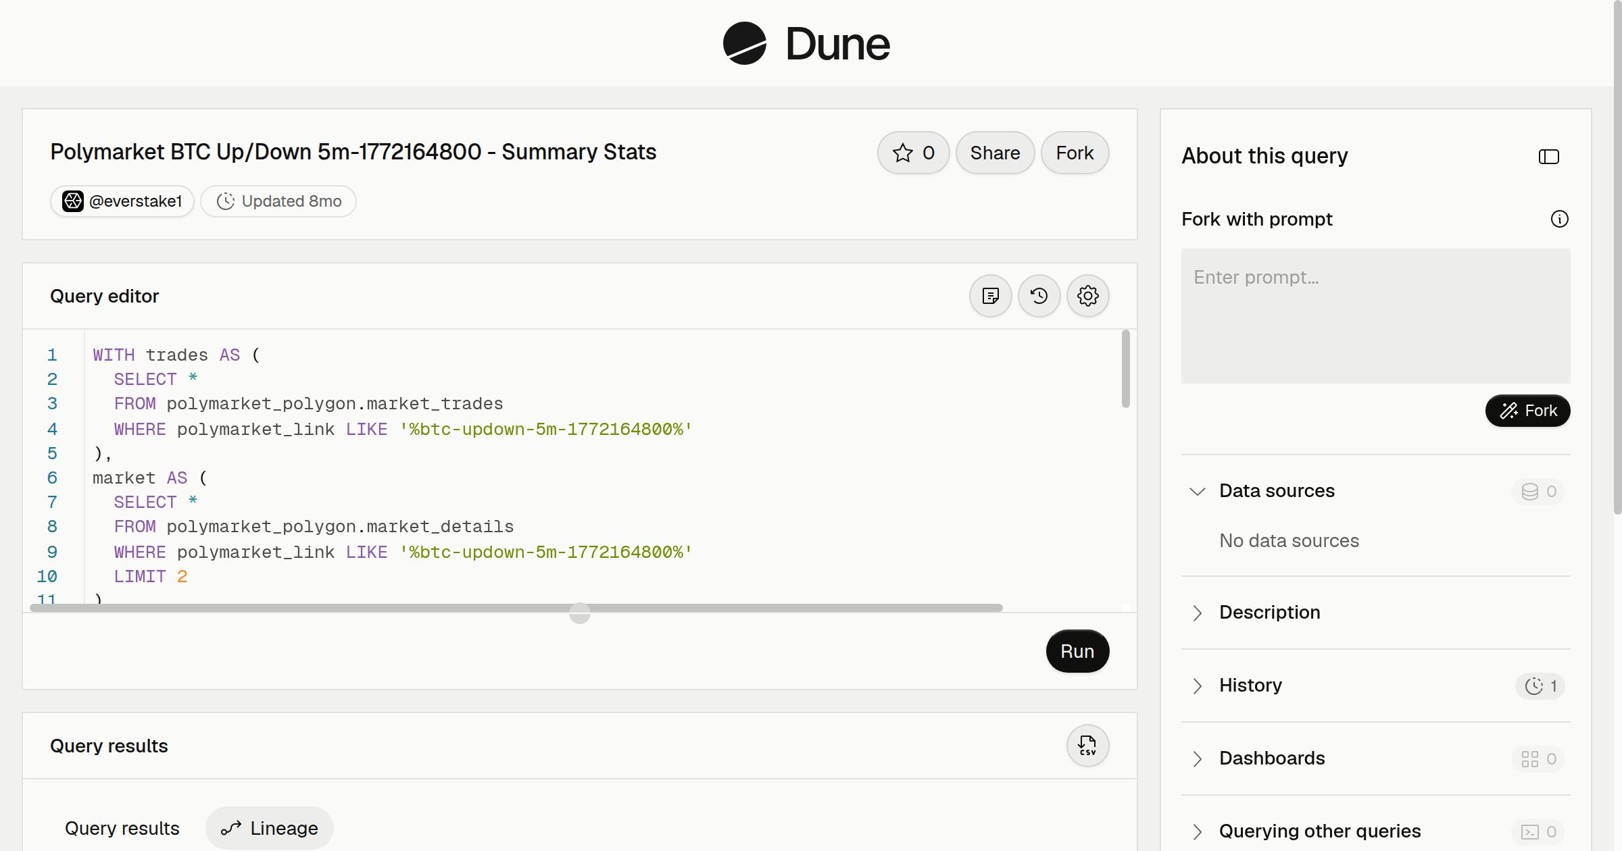
Task: Click the Dune logo icon
Action: pos(744,43)
